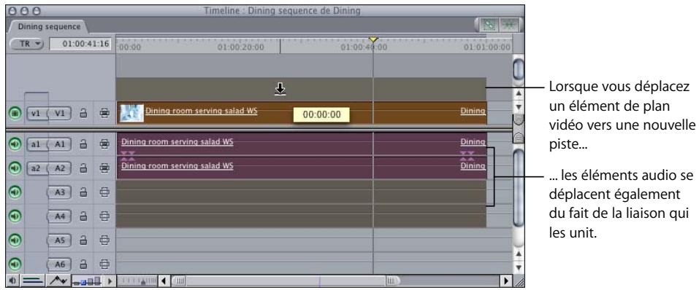The height and width of the screenshot is (290, 699).
Task: Toggle Auto Select on track V1
Action: click(x=104, y=114)
